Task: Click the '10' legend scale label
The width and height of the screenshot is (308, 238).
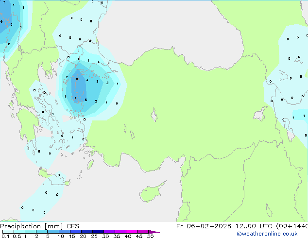Action: (61, 236)
